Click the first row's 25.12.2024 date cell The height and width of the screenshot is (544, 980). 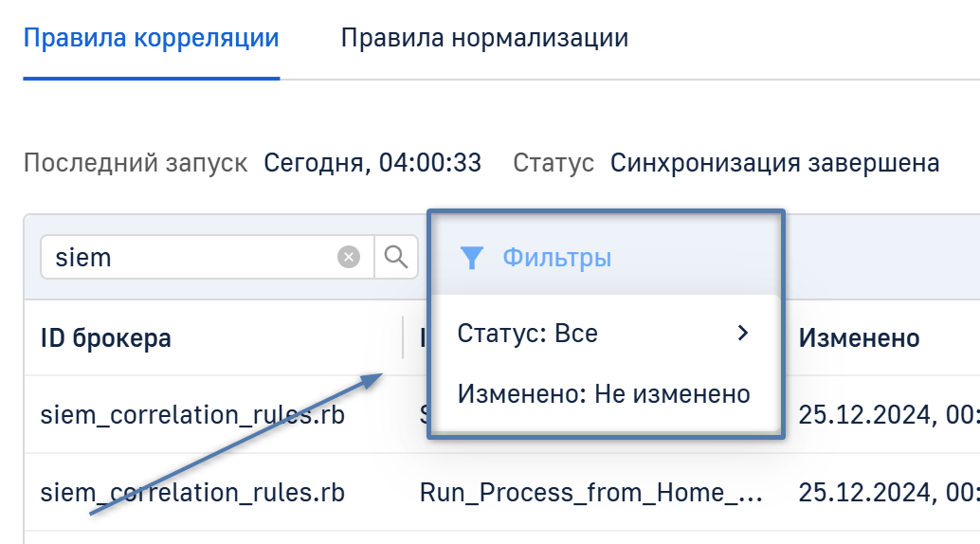(887, 414)
